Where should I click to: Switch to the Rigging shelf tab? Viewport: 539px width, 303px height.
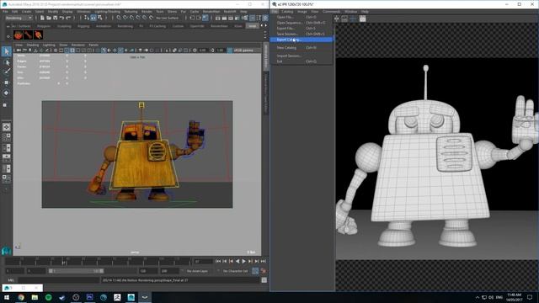pyautogui.click(x=83, y=26)
